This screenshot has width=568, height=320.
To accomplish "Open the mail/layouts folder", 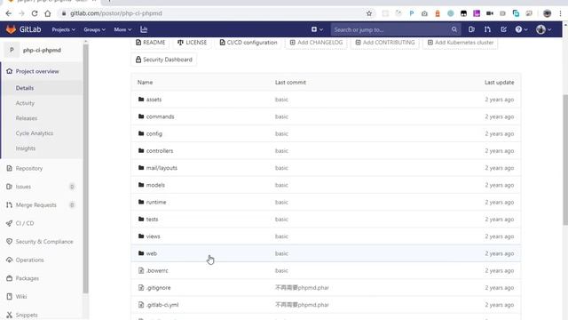I will pos(162,168).
